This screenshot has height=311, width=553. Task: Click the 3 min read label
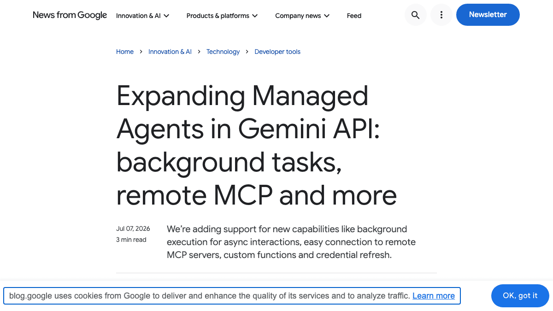tap(131, 240)
